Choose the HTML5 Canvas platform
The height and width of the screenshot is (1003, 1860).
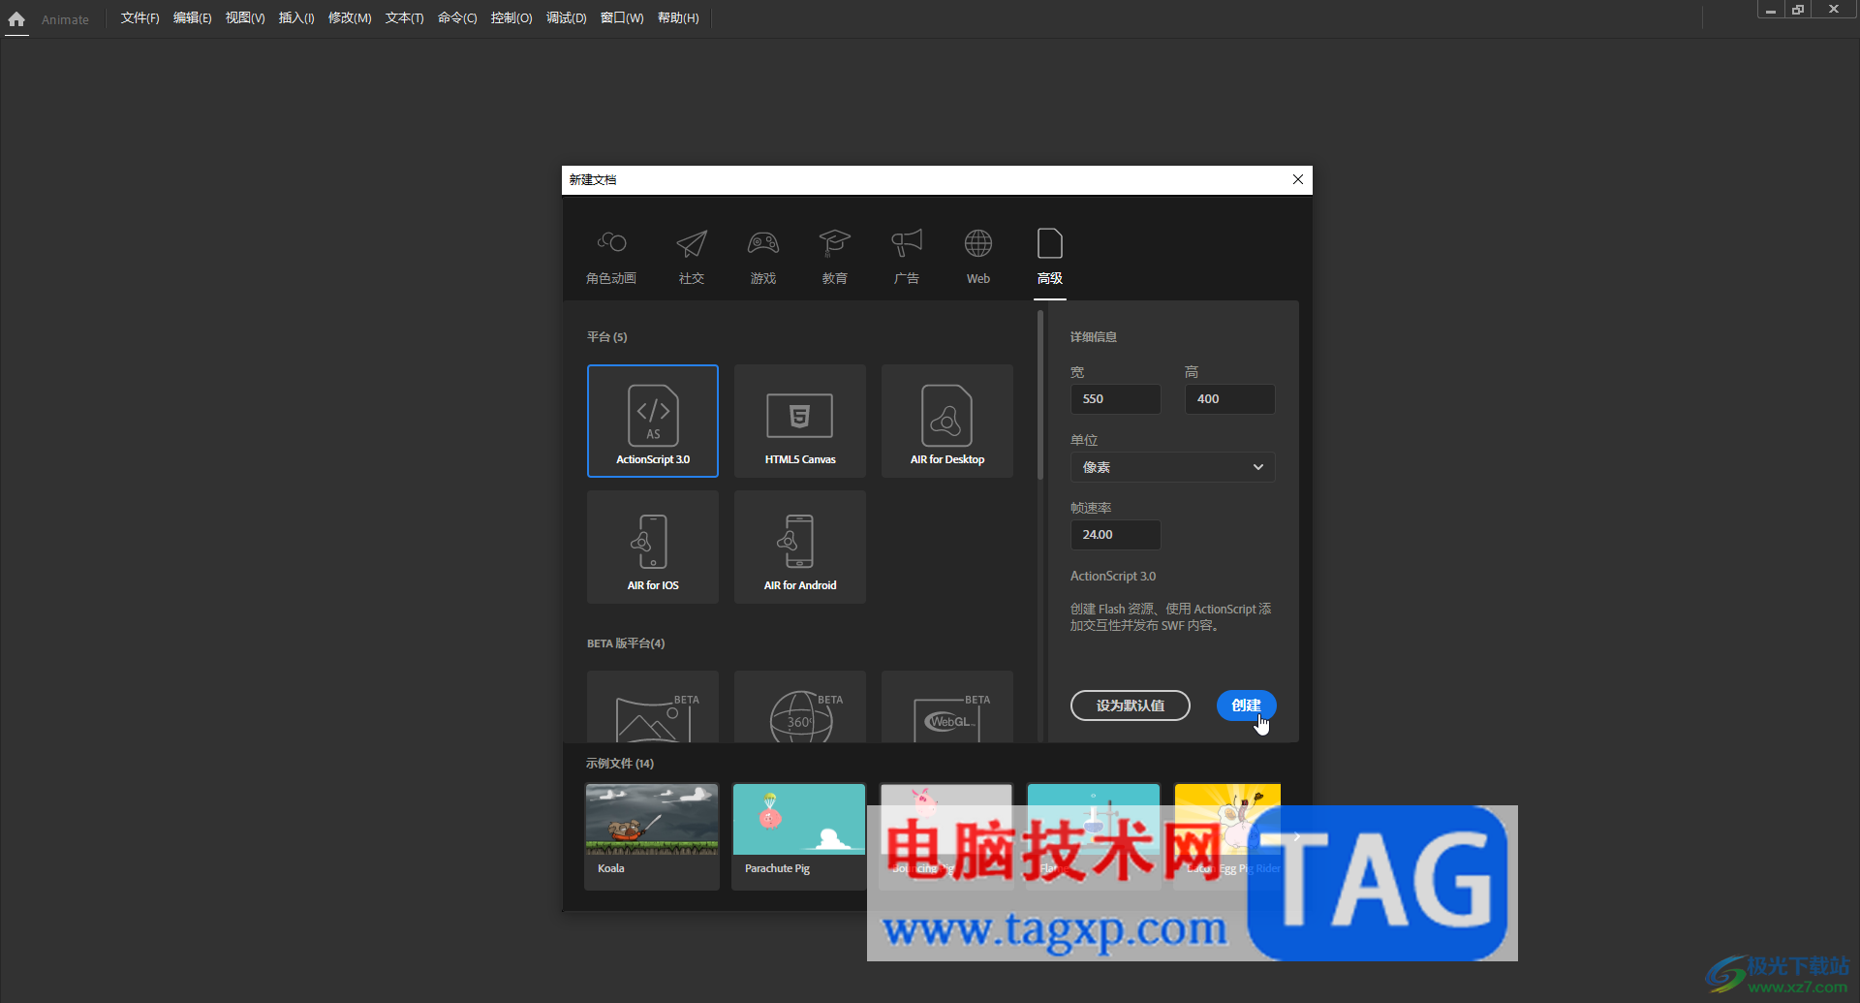[800, 421]
